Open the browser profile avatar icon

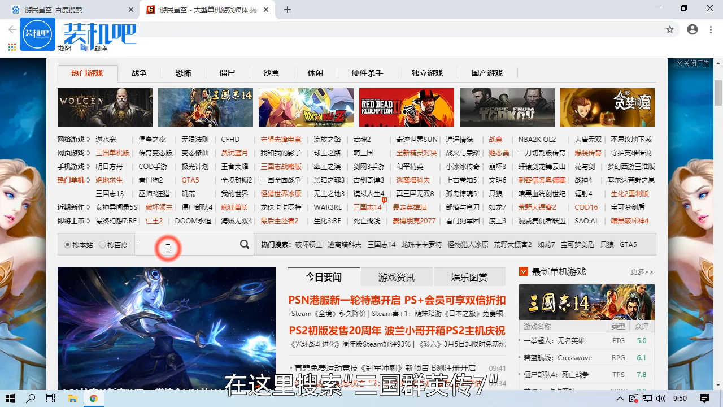(x=692, y=29)
